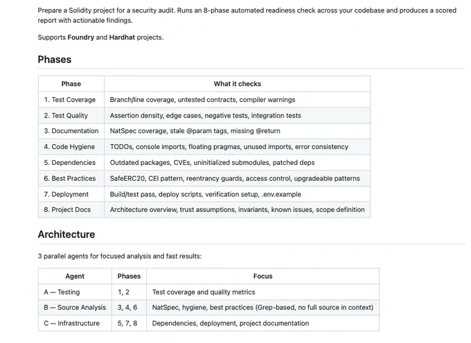
Task: Select the bold Hardhat text
Action: 122,37
